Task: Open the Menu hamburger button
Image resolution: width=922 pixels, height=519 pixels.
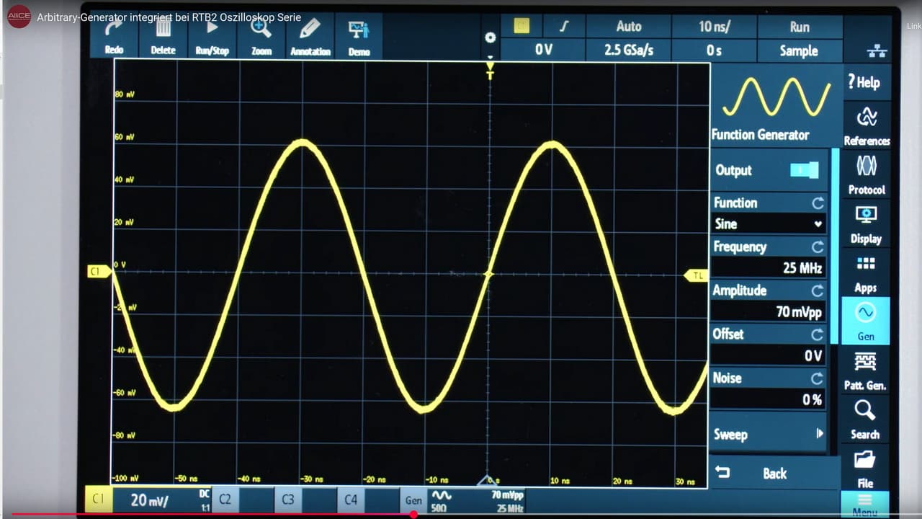Action: pos(864,505)
